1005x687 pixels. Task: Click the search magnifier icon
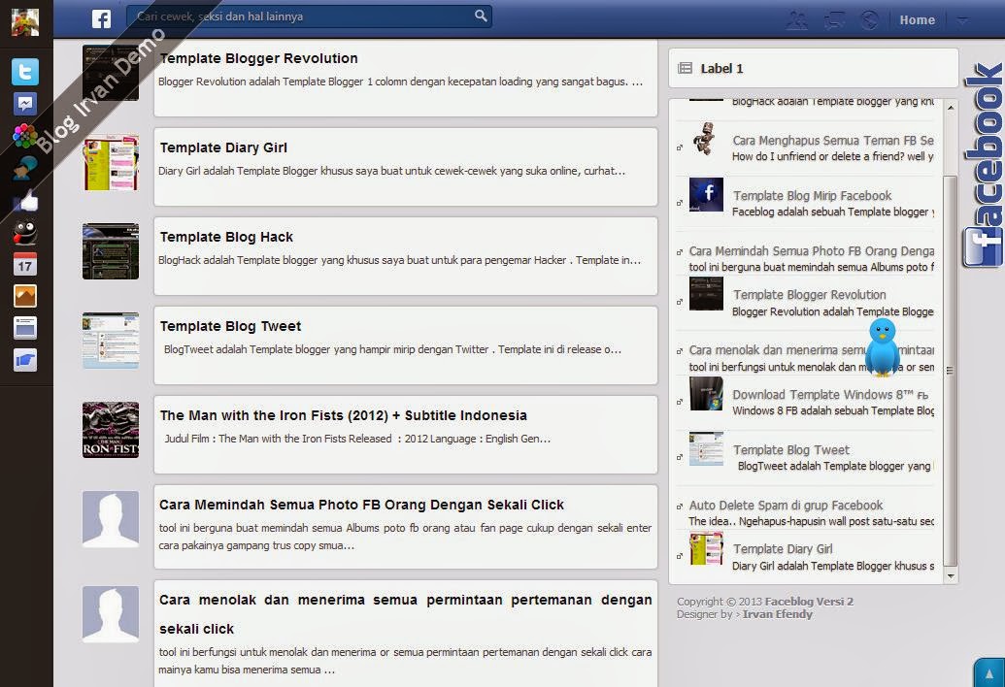click(x=480, y=16)
